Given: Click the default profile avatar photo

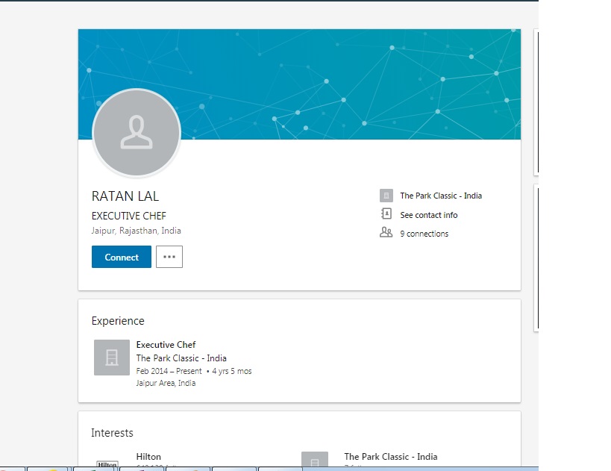Looking at the screenshot, I should (137, 133).
